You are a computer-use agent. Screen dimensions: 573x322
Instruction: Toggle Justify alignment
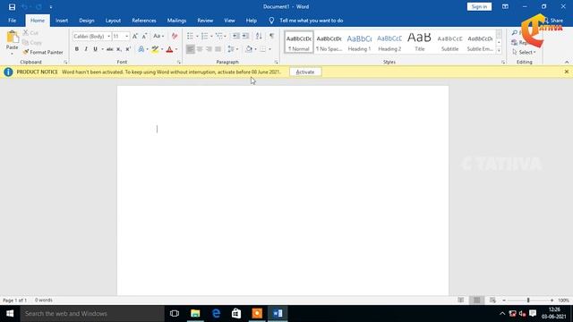[218, 49]
